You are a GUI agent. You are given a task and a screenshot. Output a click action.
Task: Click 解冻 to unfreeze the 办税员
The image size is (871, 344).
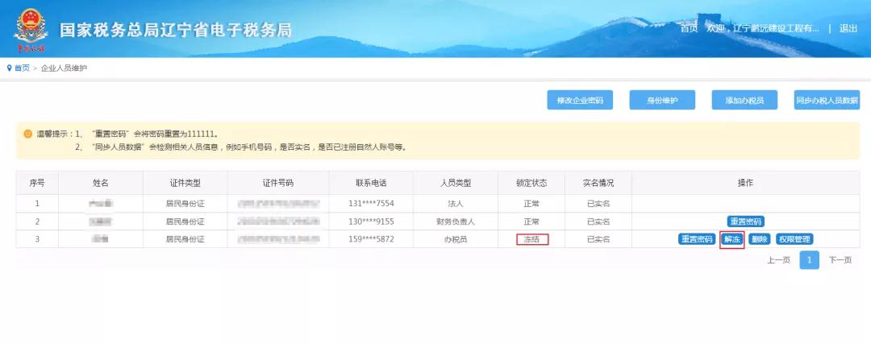click(731, 239)
